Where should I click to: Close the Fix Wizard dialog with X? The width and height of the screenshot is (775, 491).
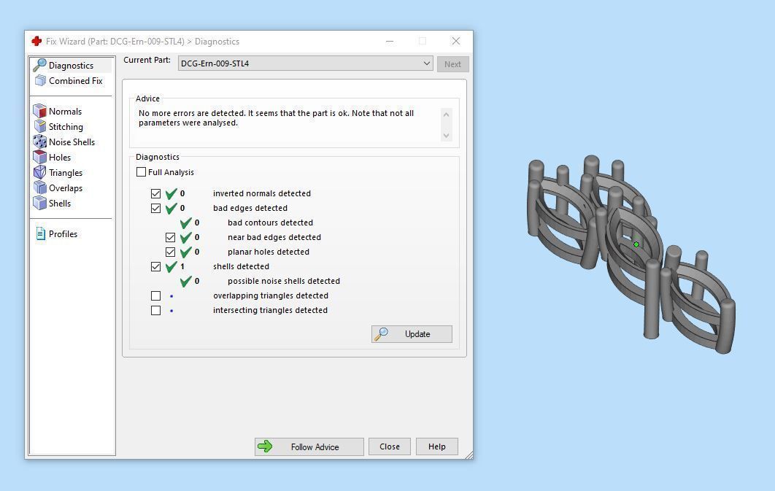click(456, 41)
